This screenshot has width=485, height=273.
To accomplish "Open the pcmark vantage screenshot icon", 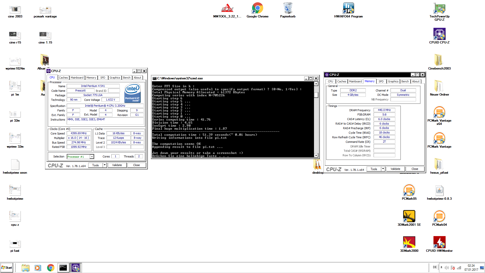I will click(45, 11).
